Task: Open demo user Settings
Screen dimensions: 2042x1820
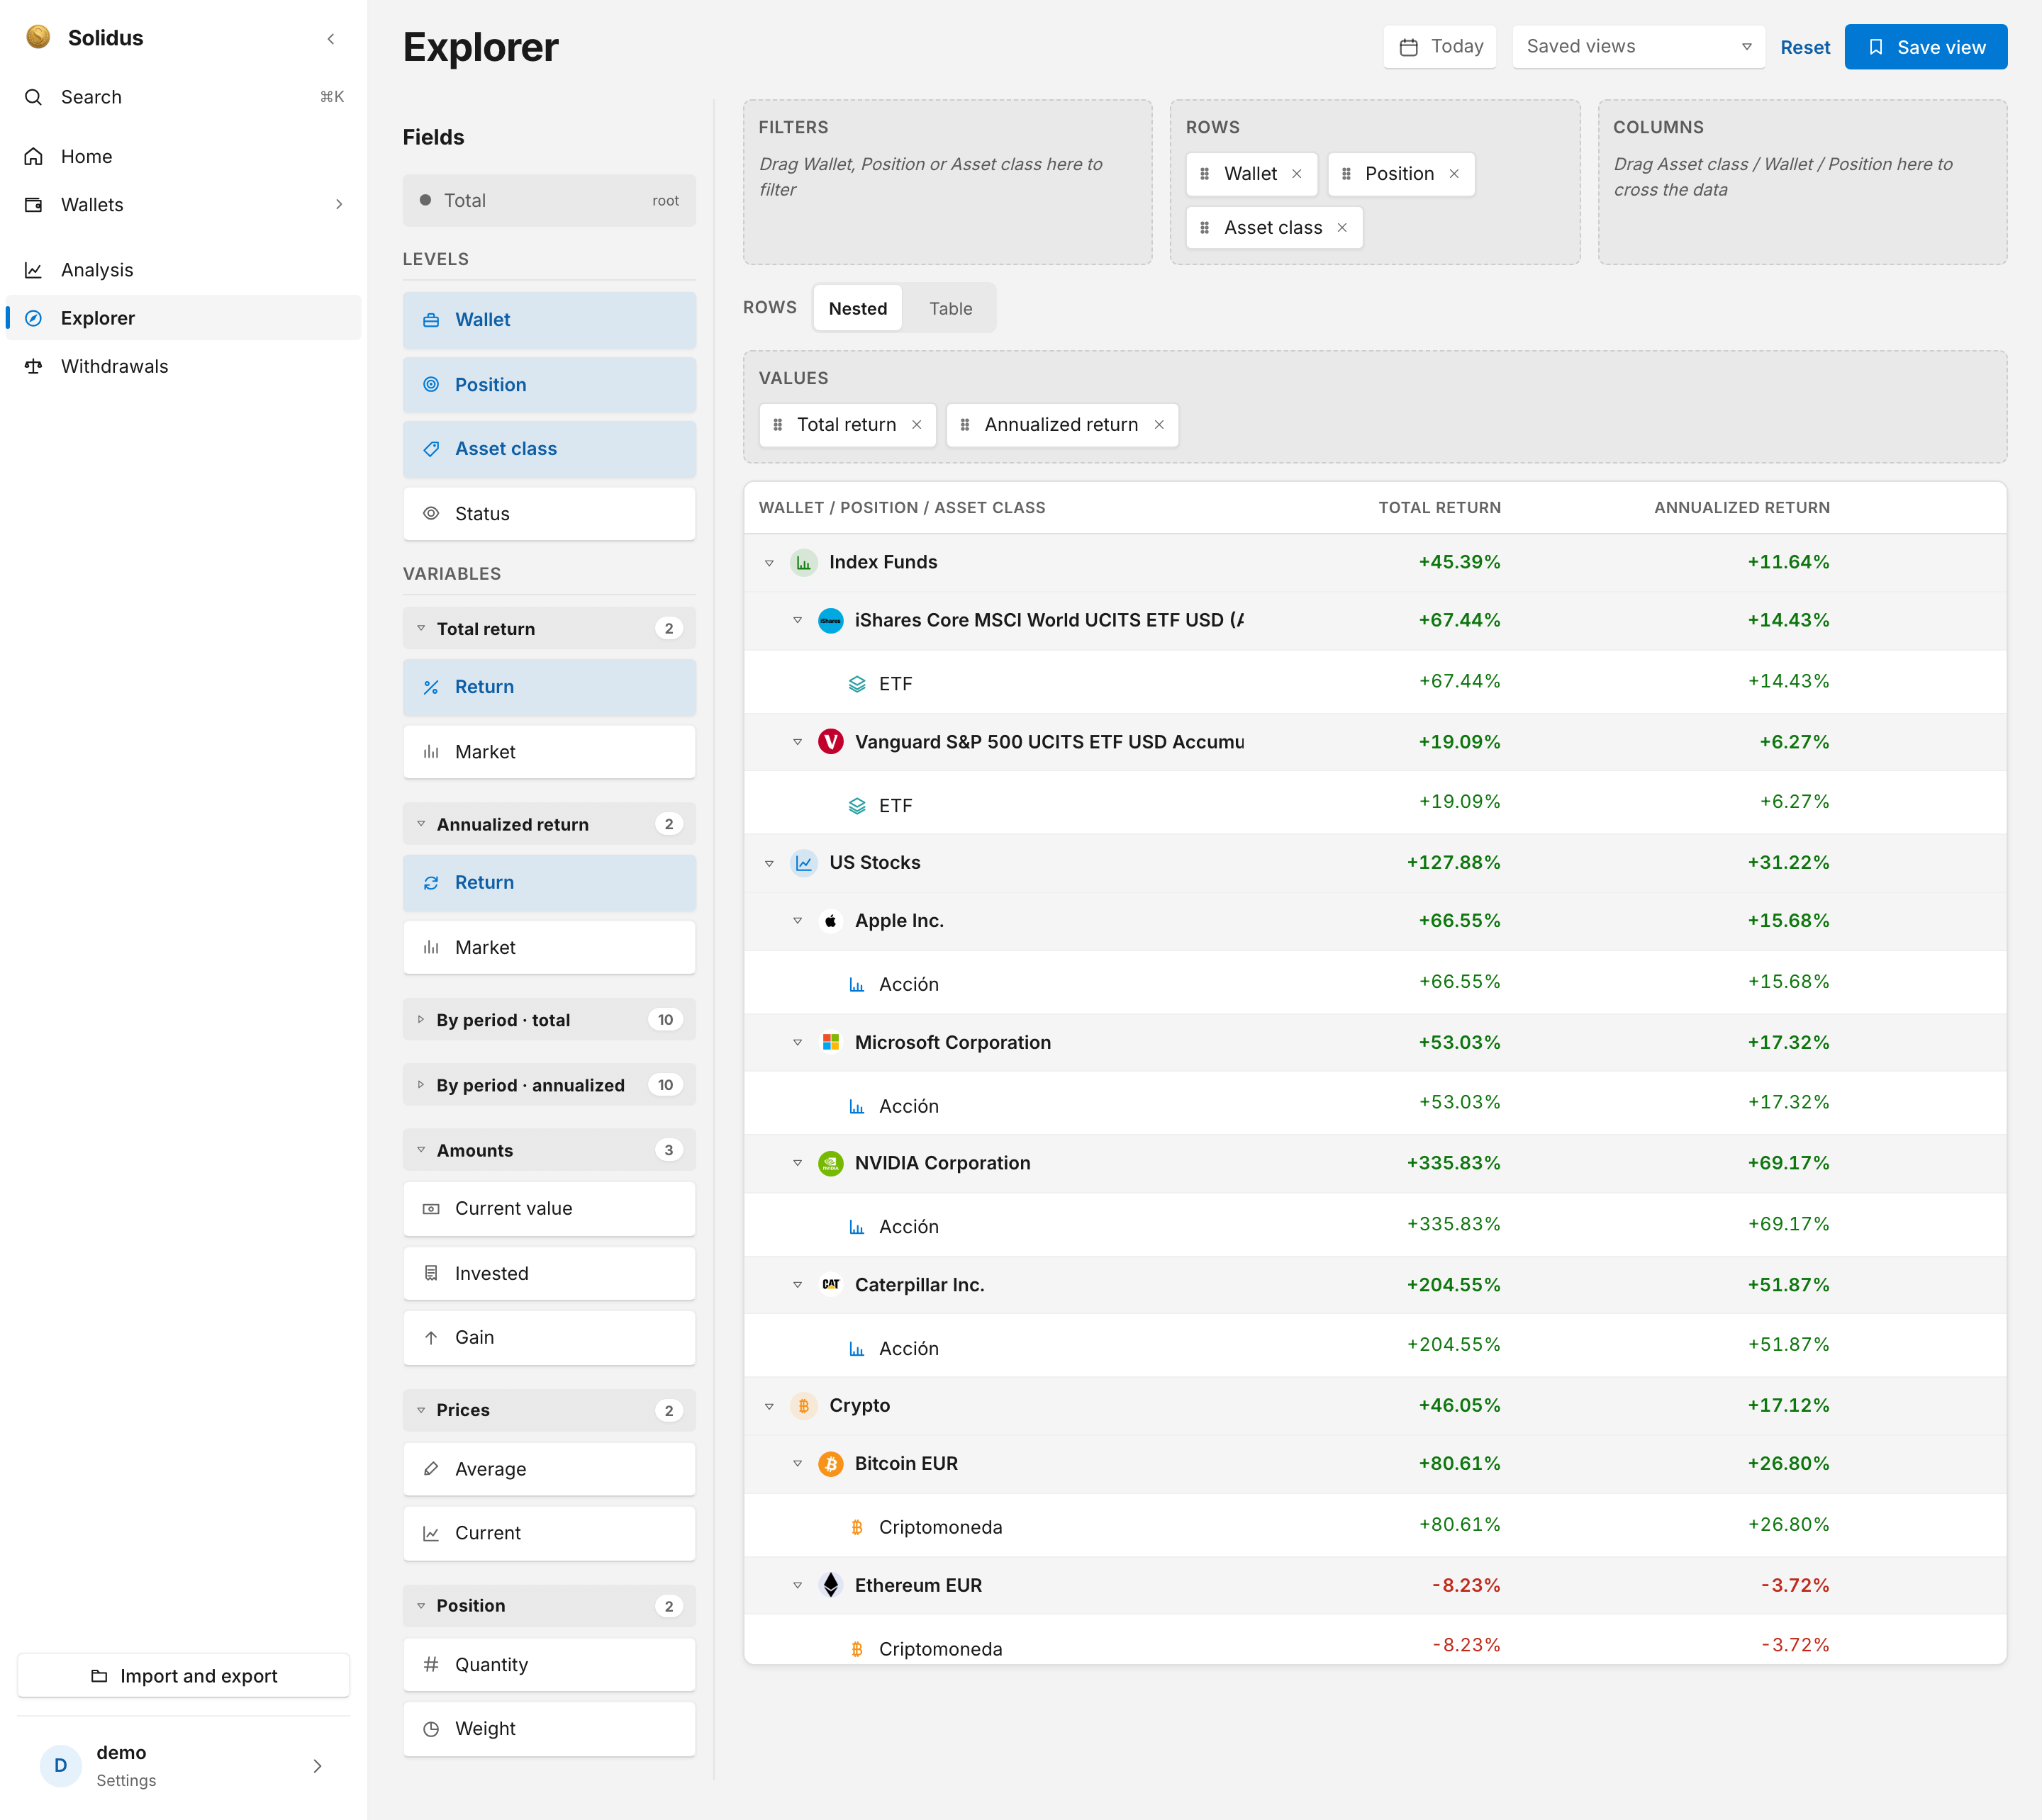Action: pyautogui.click(x=184, y=1766)
